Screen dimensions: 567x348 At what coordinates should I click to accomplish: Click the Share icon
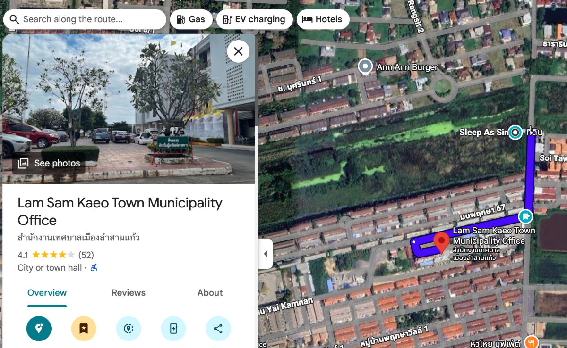218,329
